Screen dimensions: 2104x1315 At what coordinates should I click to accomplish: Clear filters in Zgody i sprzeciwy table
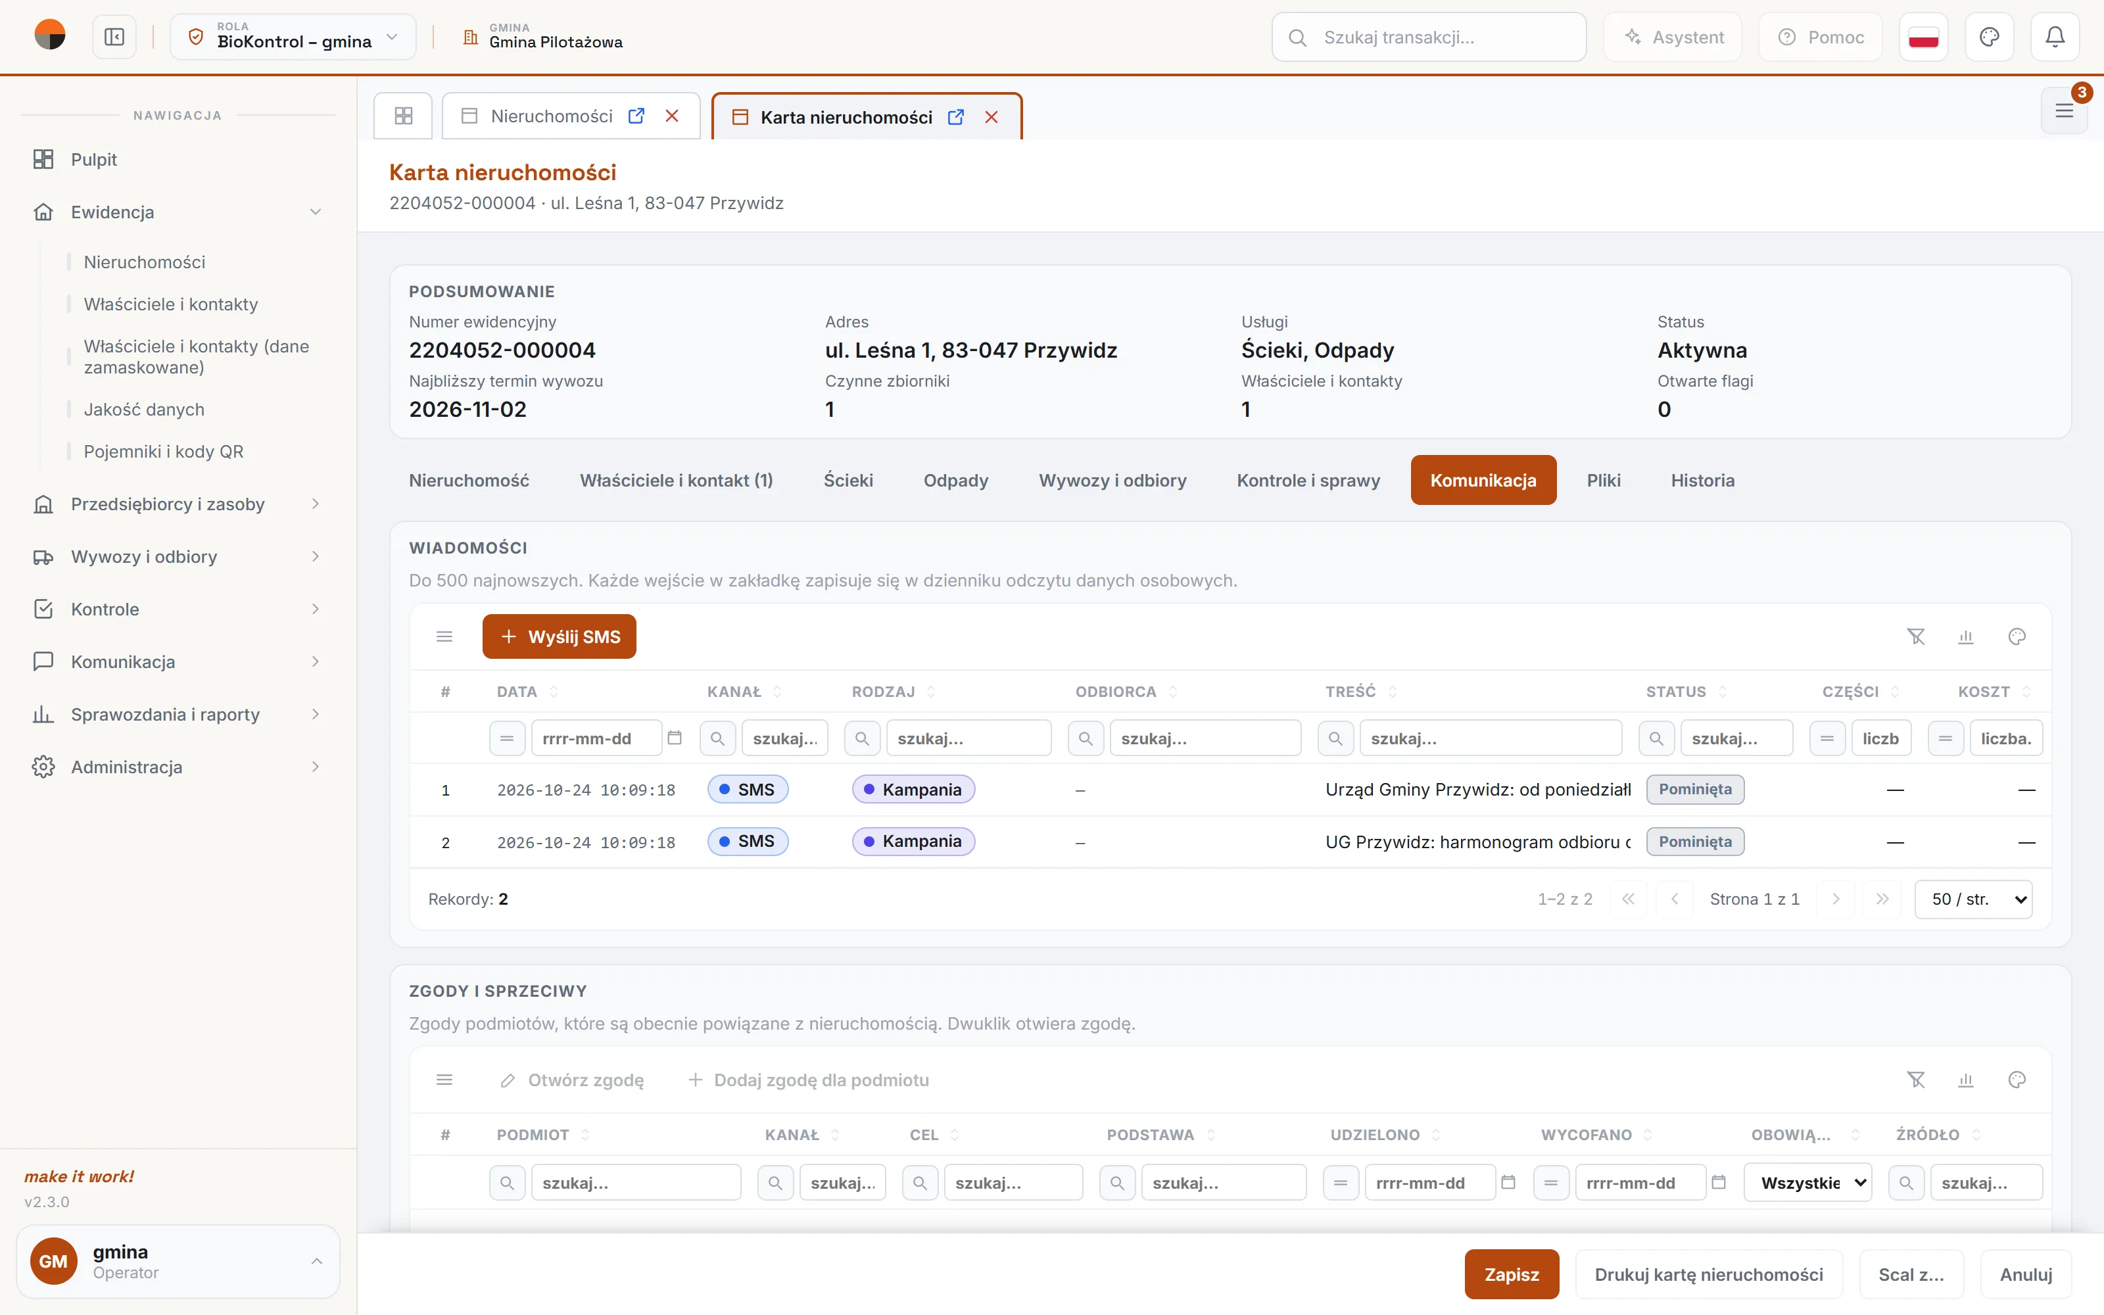coord(1915,1080)
